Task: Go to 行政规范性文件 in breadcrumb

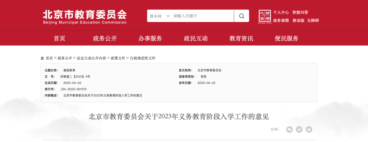Action: (143, 58)
